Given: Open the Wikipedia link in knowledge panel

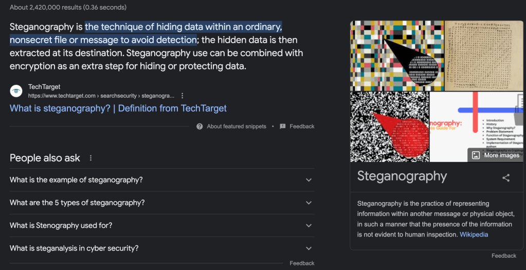Looking at the screenshot, I should [x=474, y=235].
